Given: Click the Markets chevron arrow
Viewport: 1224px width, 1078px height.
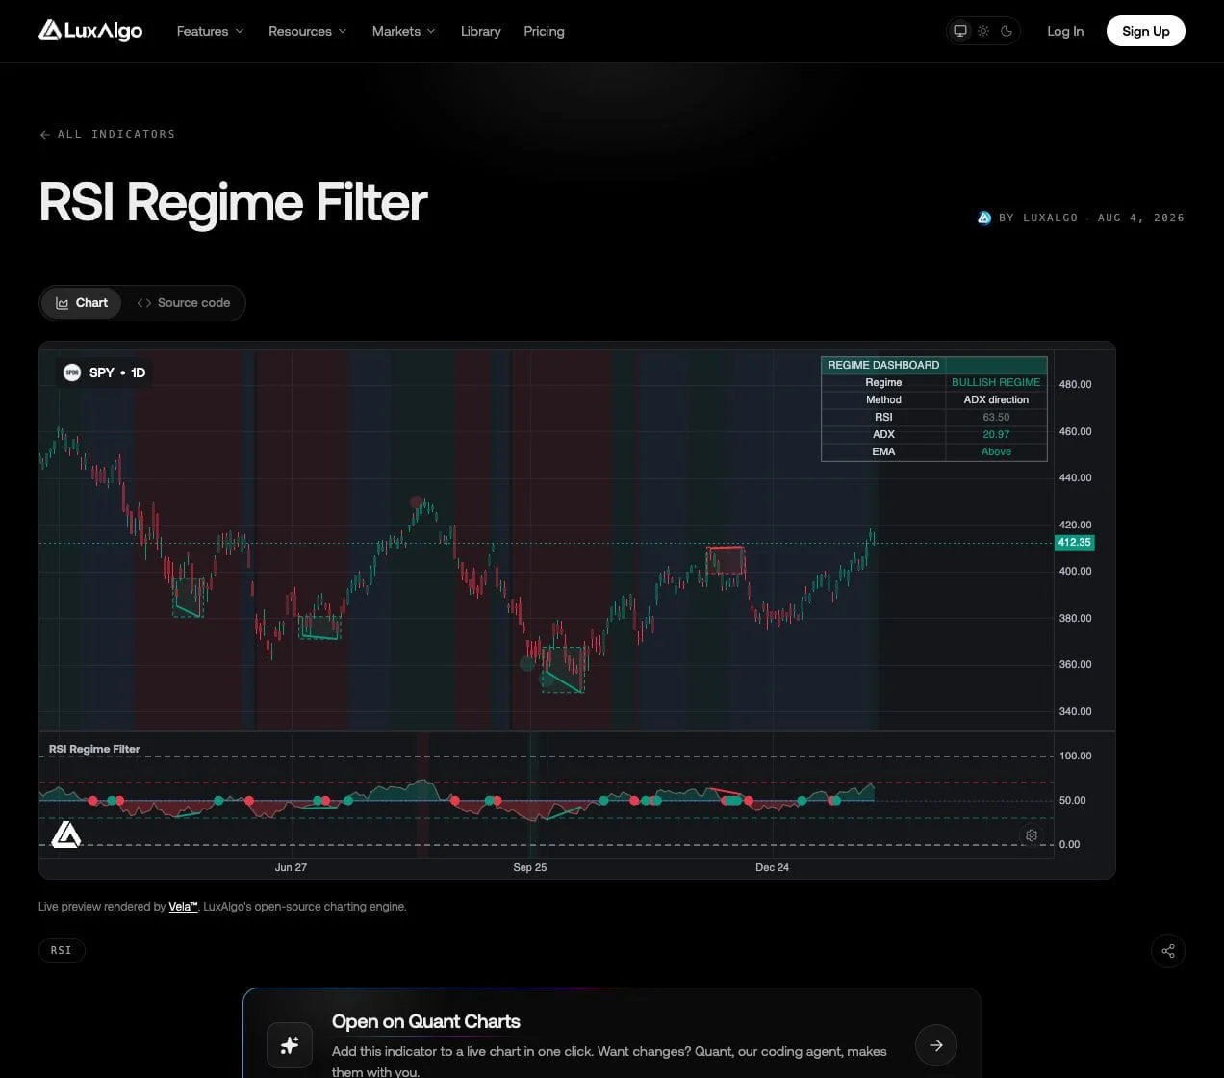Looking at the screenshot, I should click(x=431, y=31).
